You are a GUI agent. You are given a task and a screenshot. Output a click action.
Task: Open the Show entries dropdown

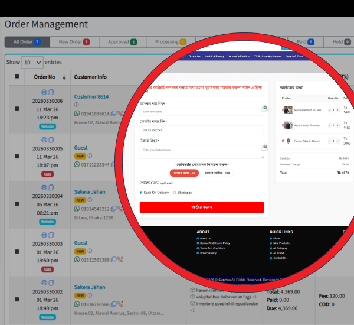pyautogui.click(x=32, y=63)
